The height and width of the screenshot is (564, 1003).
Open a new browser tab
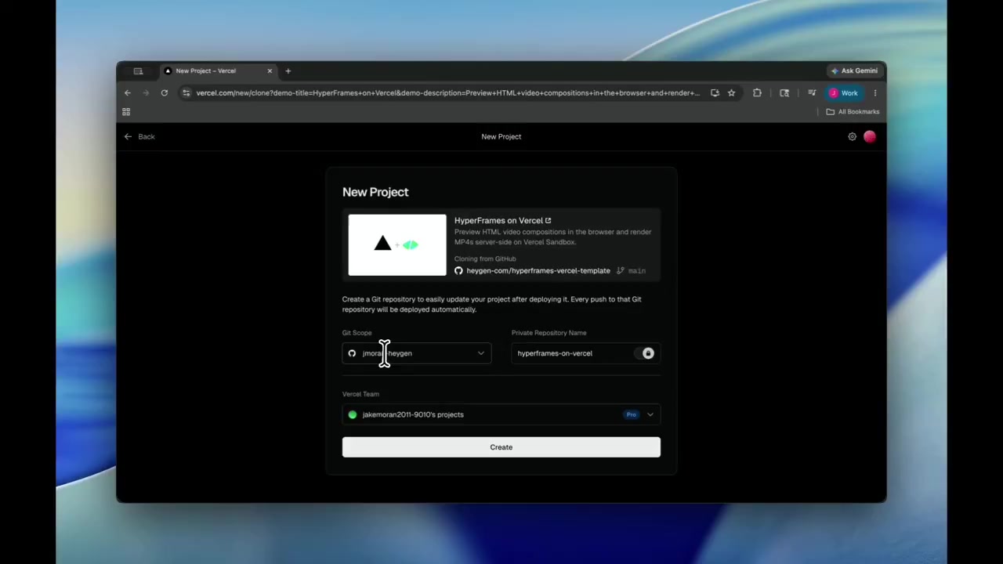(288, 70)
